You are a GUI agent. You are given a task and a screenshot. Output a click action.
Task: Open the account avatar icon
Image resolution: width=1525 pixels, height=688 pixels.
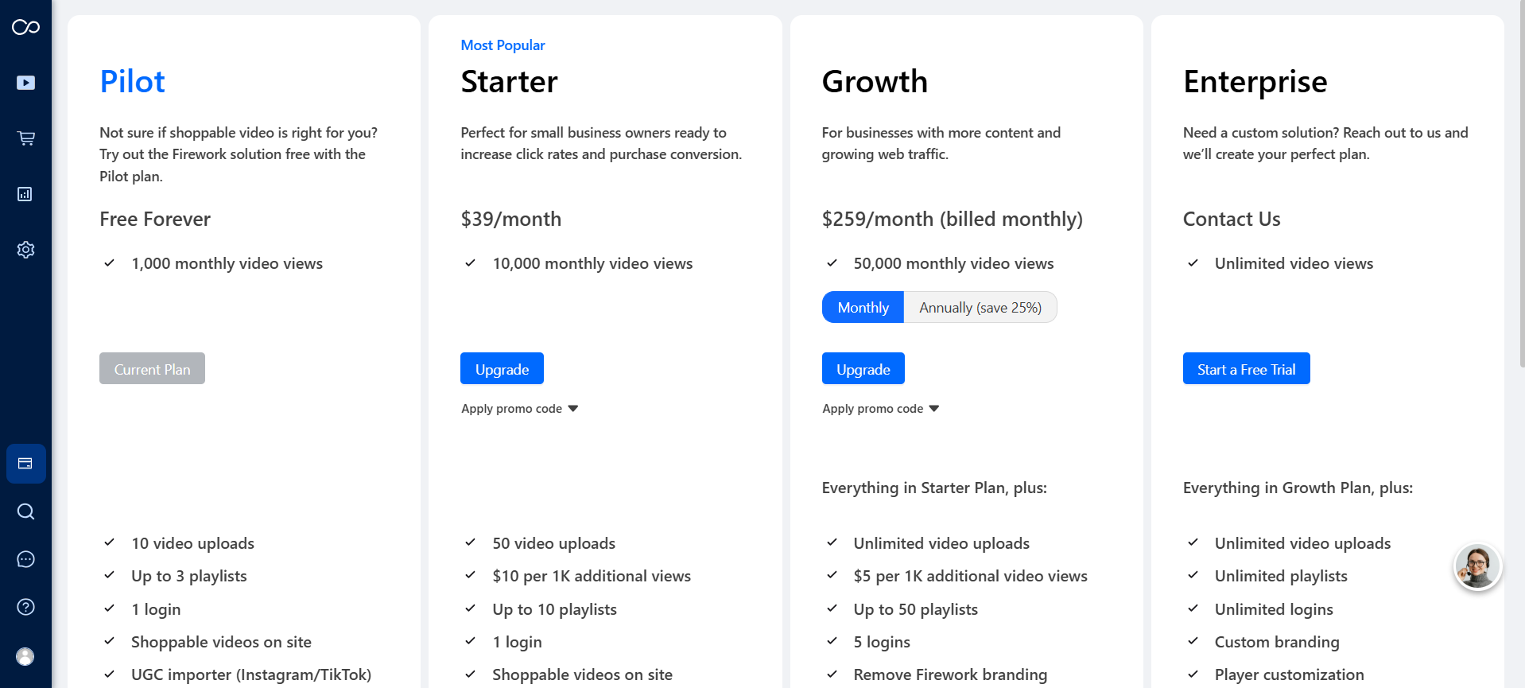(25, 656)
